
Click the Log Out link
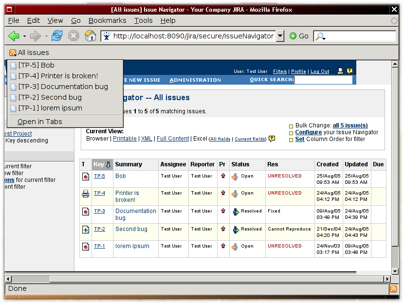coord(320,72)
